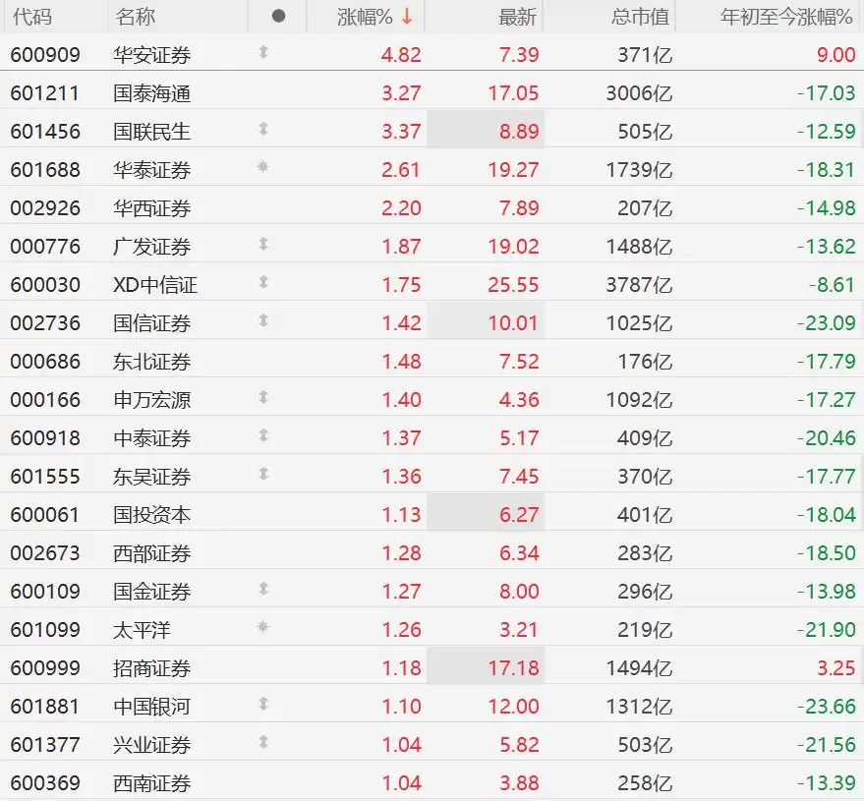Viewport: 864px width, 801px height.
Task: Click year-to-date value 3.25
Action: click(835, 667)
